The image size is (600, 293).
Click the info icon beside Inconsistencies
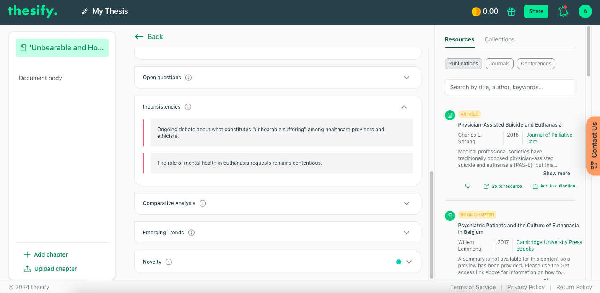click(188, 107)
